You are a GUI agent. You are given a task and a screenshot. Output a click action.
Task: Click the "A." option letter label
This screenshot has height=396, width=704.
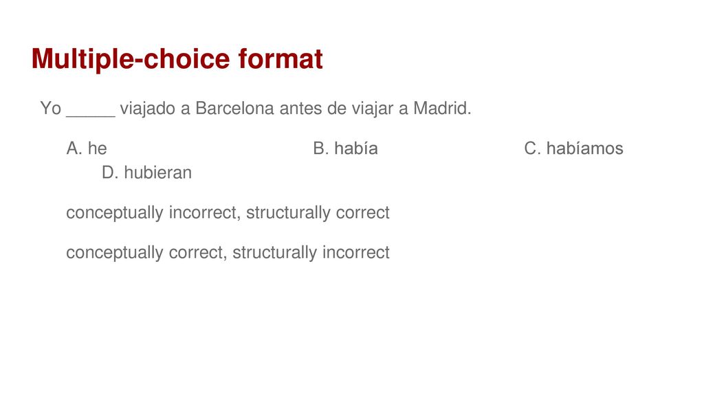click(x=74, y=148)
